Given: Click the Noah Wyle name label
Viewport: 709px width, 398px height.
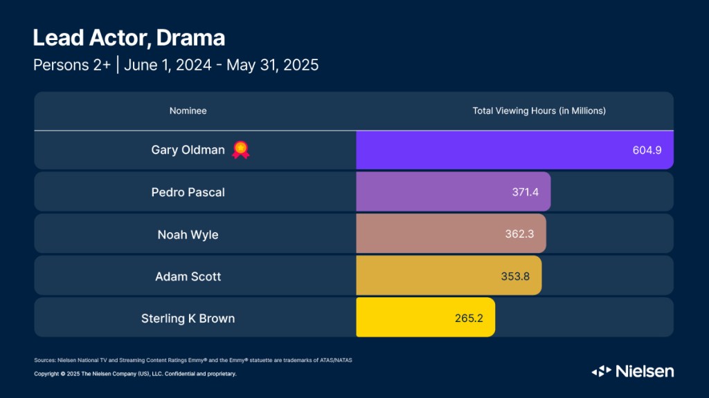Looking at the screenshot, I should coord(188,234).
